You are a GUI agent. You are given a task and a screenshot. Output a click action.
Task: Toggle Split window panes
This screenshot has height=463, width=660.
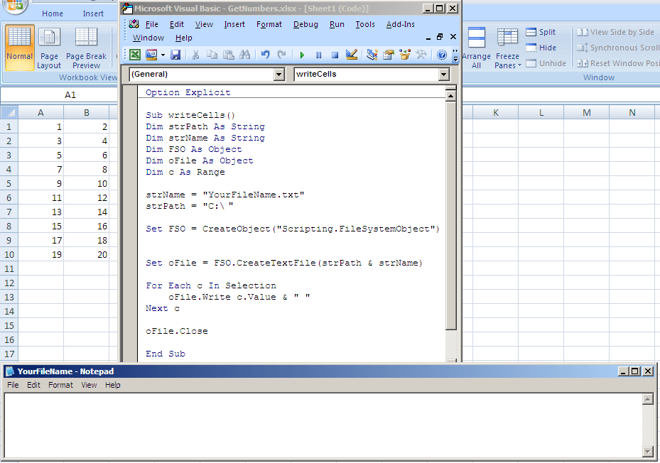click(x=541, y=32)
